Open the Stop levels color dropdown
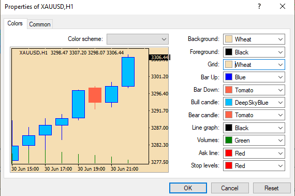Image resolution: width=295 pixels, height=196 pixels. coord(254,165)
